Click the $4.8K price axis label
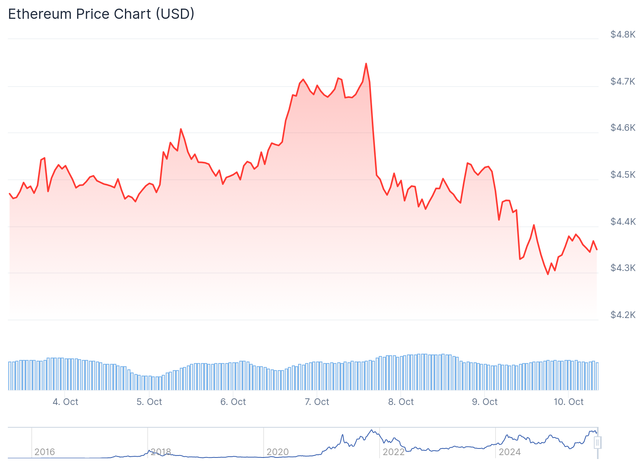This screenshot has width=644, height=470. 623,34
